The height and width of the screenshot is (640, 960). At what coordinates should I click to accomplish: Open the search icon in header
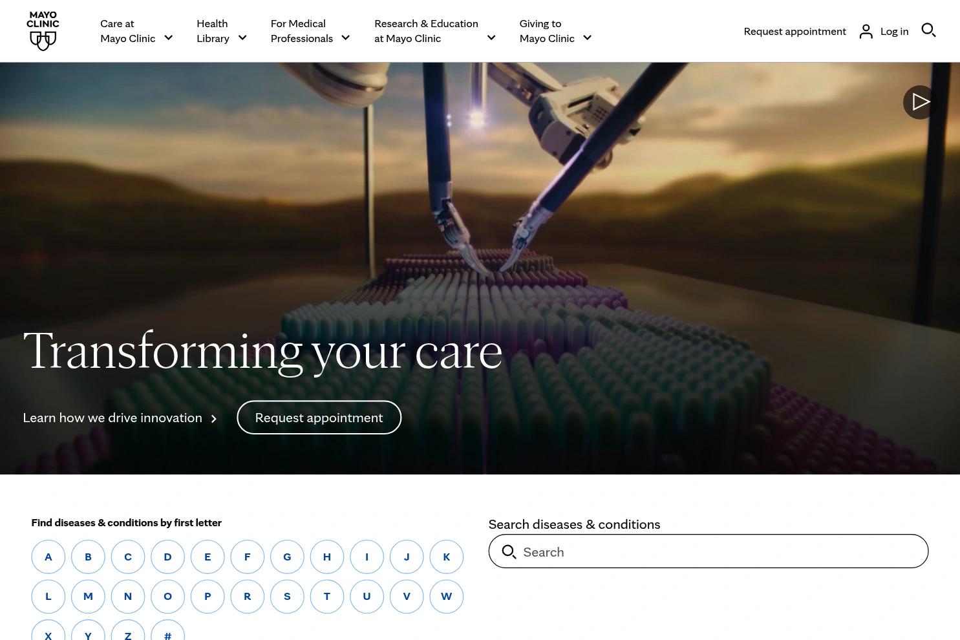coord(929,30)
